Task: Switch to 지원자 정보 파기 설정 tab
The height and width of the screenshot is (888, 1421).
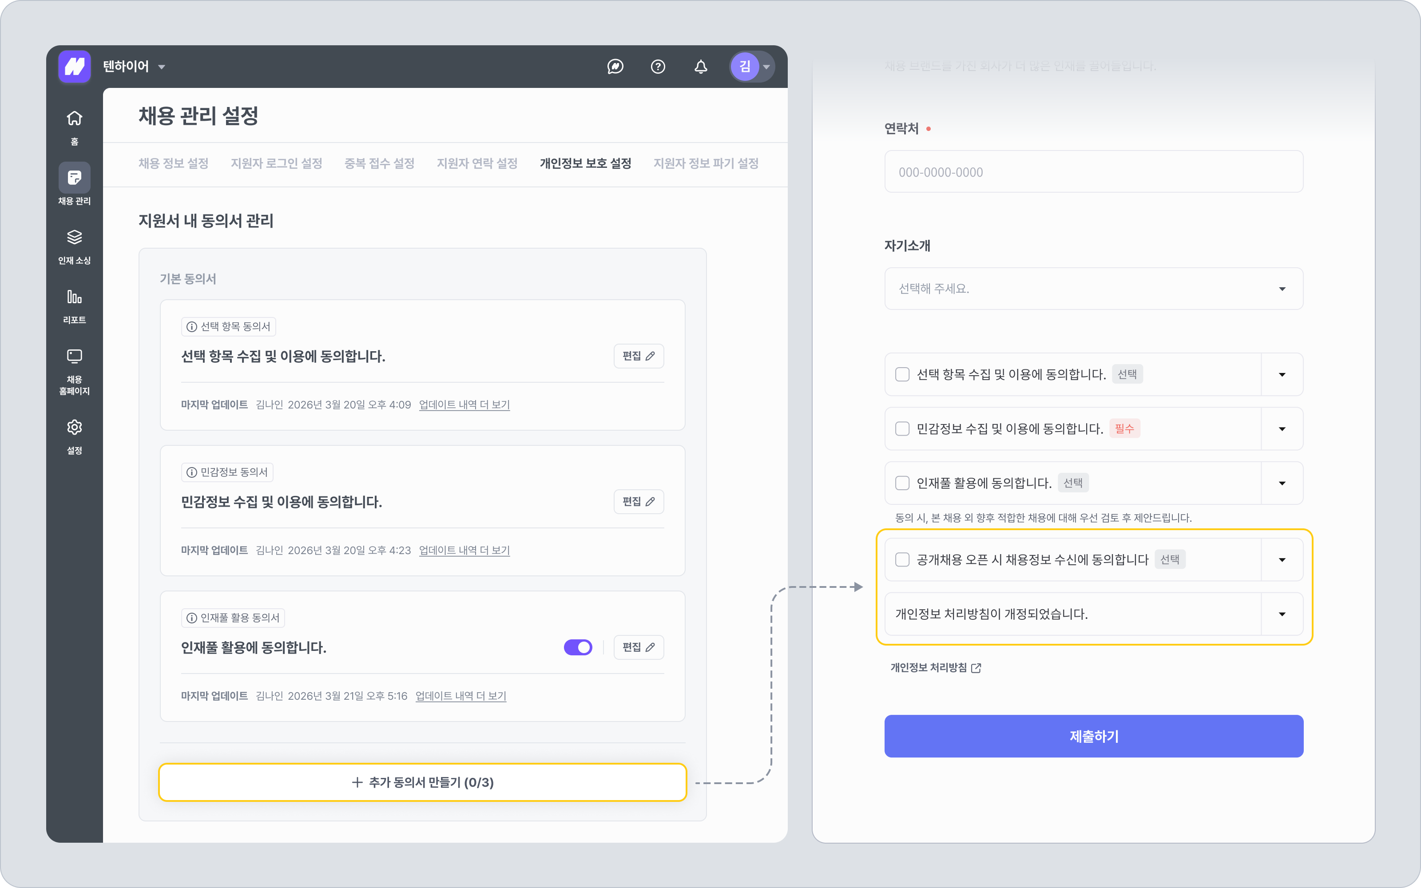Action: pos(706,163)
